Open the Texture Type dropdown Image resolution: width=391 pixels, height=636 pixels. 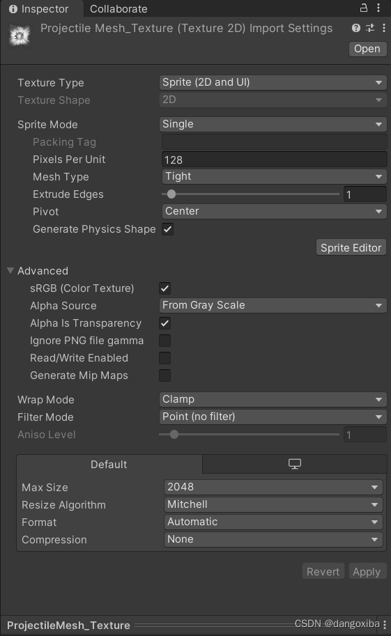273,82
